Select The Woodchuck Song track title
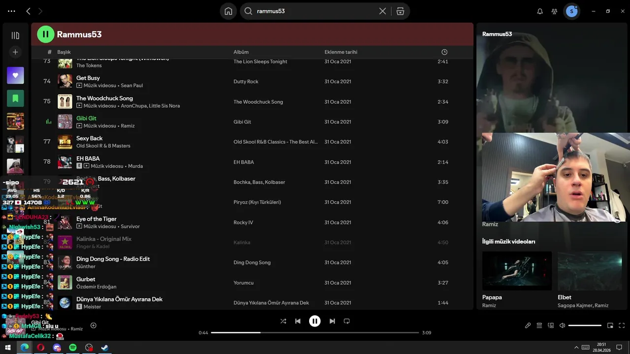 coord(104,98)
